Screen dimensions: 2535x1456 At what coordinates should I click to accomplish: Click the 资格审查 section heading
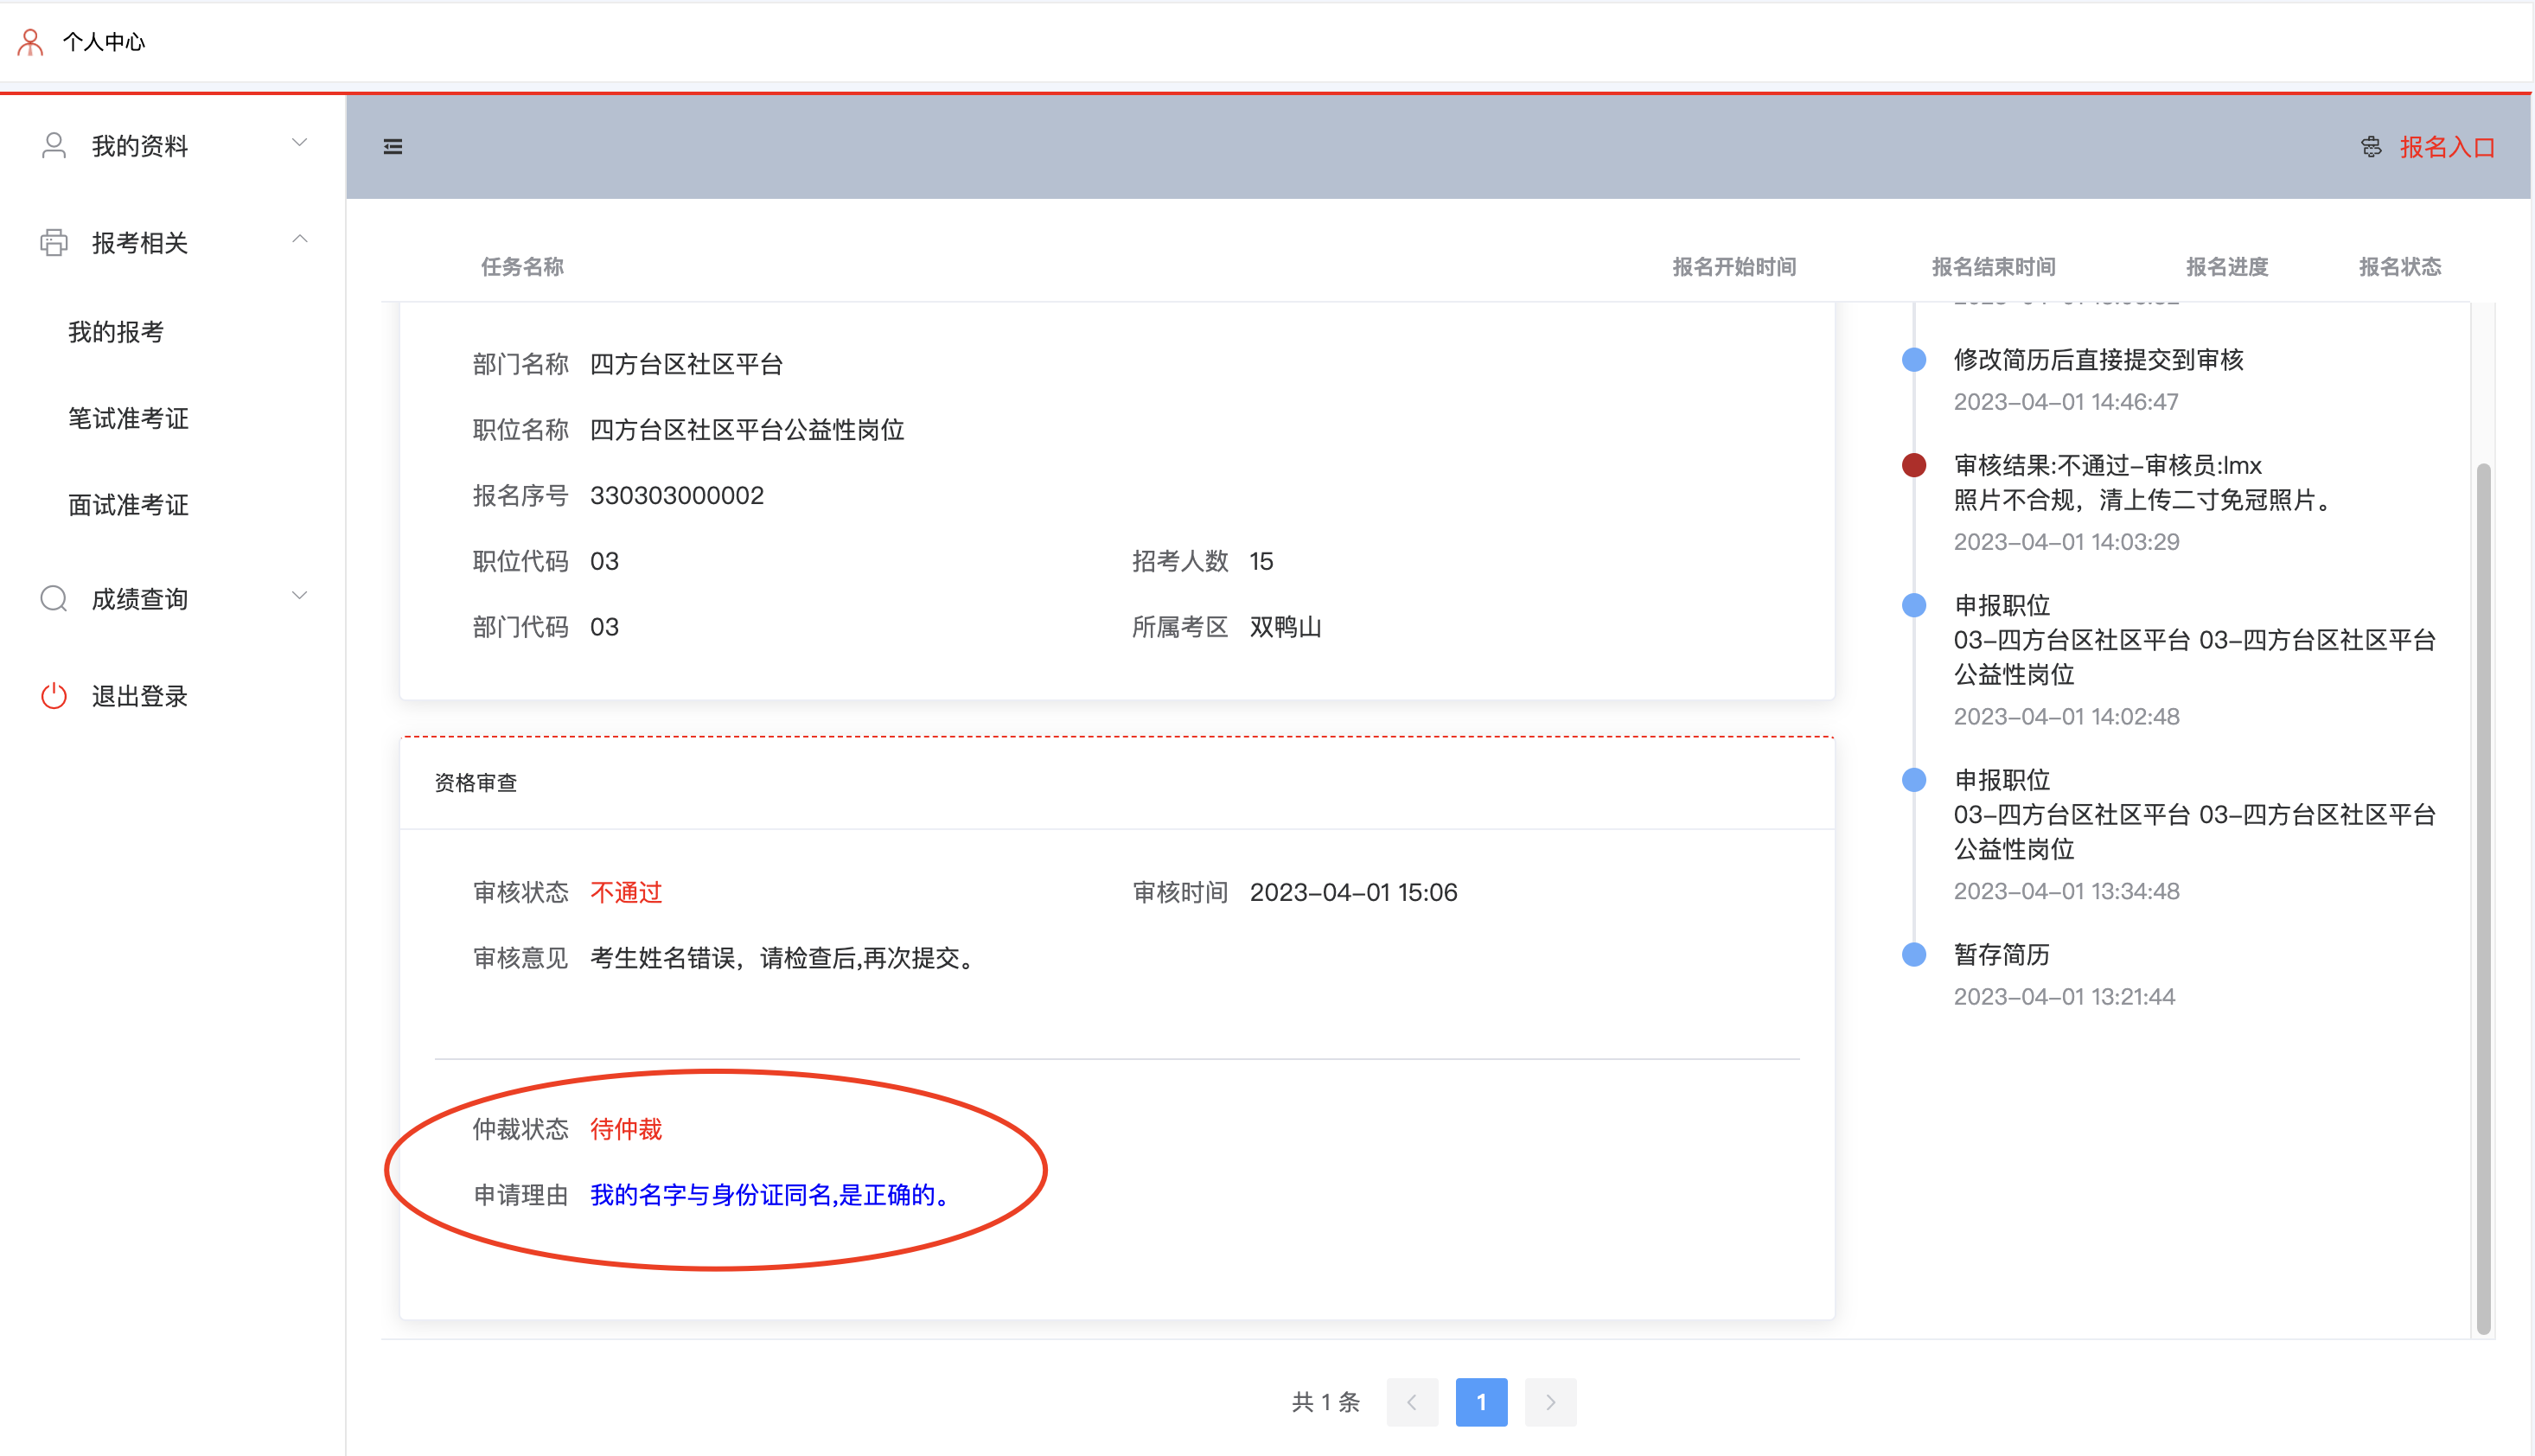(x=476, y=783)
